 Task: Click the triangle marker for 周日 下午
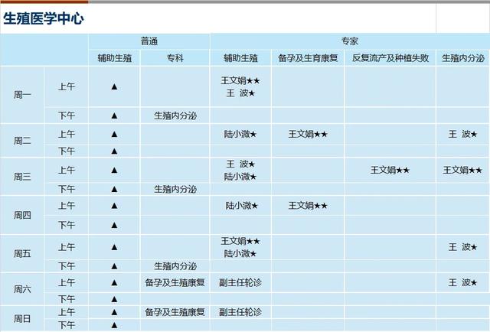point(114,325)
